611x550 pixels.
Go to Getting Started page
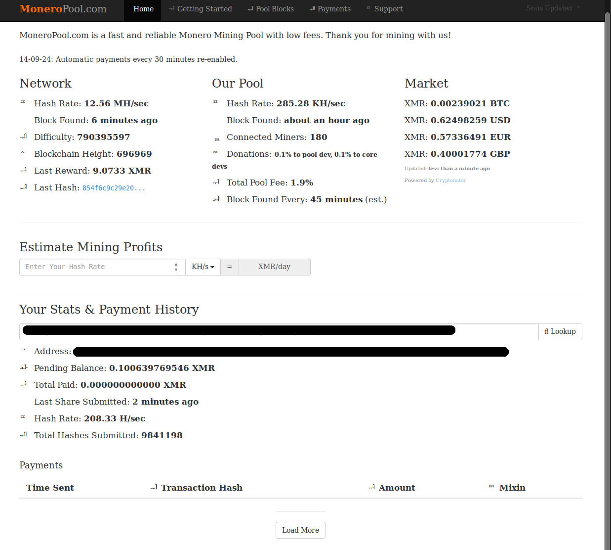coord(201,9)
